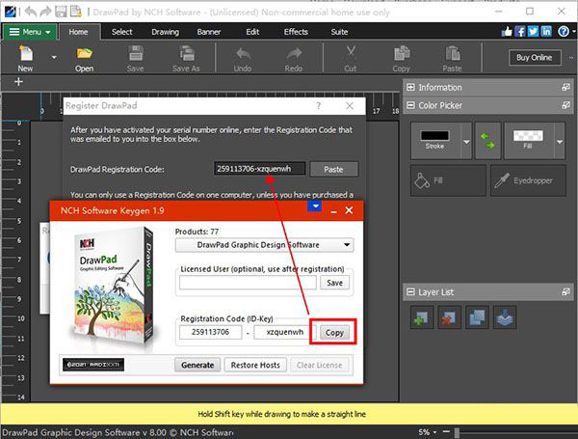Click Save next to Licensed User
The height and width of the screenshot is (439, 578).
pyautogui.click(x=334, y=283)
